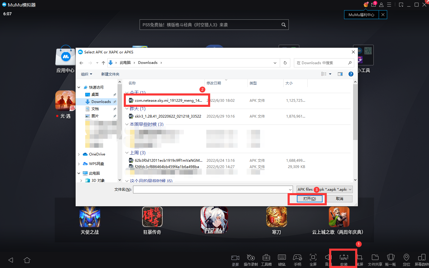429x268 pixels.
Task: Select the f26fdc3cf886464bb APK file
Action: point(167,167)
